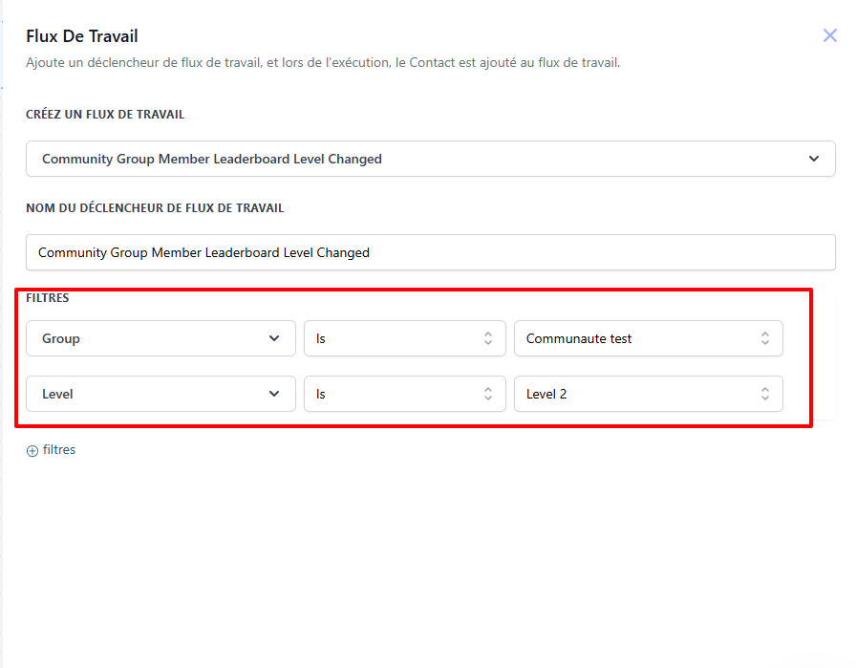Click the FILTRES section label
Screen dimensions: 856x668
[48, 297]
